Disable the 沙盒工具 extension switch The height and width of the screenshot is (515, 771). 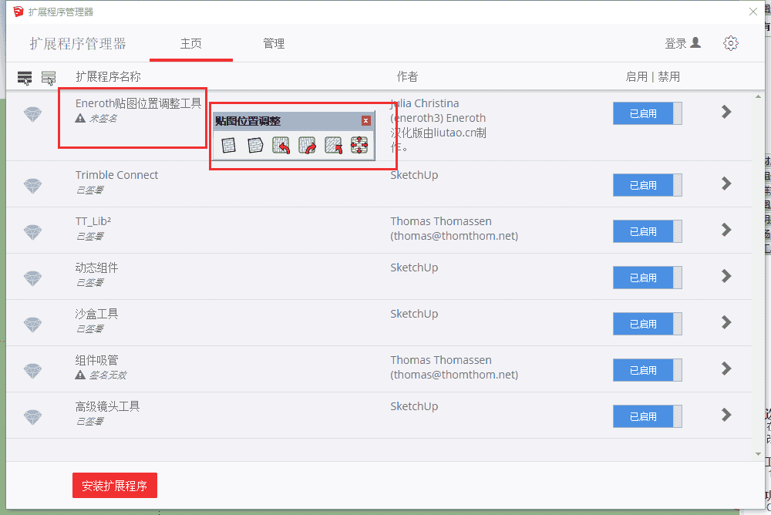pos(647,324)
